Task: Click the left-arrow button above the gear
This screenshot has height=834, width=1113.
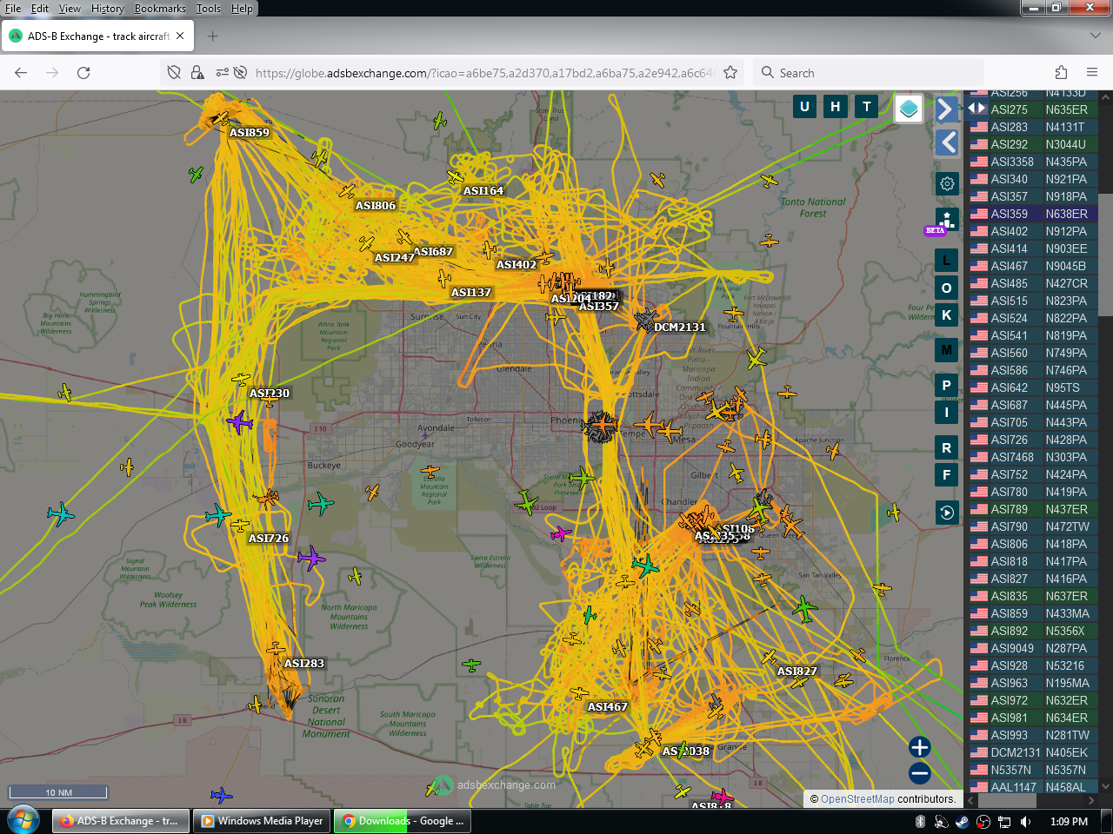Action: coord(947,142)
